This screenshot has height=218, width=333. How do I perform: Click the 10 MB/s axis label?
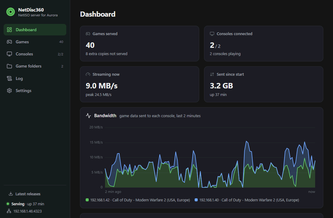pyautogui.click(x=96, y=157)
